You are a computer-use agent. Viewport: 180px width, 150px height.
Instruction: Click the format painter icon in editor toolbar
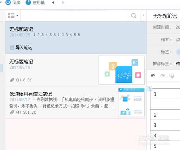point(172,76)
